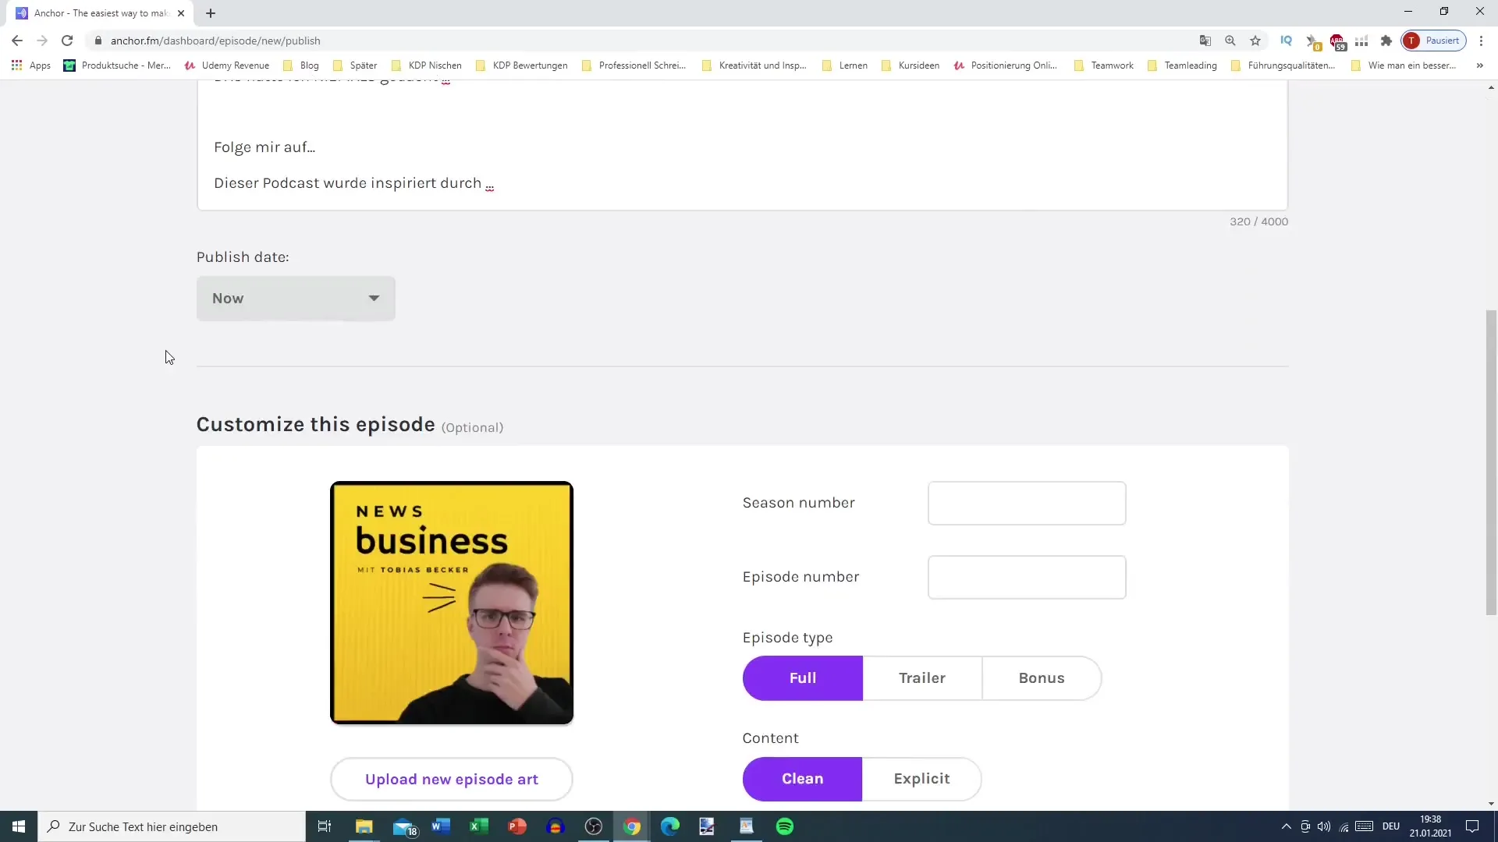Click the episode cover art thumbnail

pyautogui.click(x=452, y=603)
